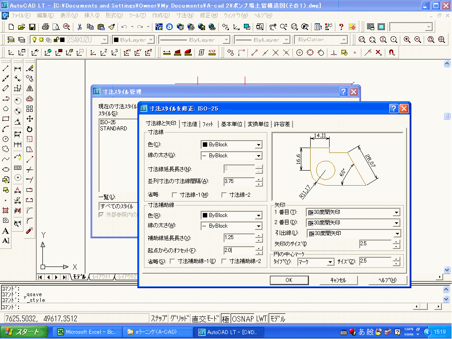The height and width of the screenshot is (339, 452).
Task: Select the Line tool in the draw toolbar
Action: [x=5, y=69]
